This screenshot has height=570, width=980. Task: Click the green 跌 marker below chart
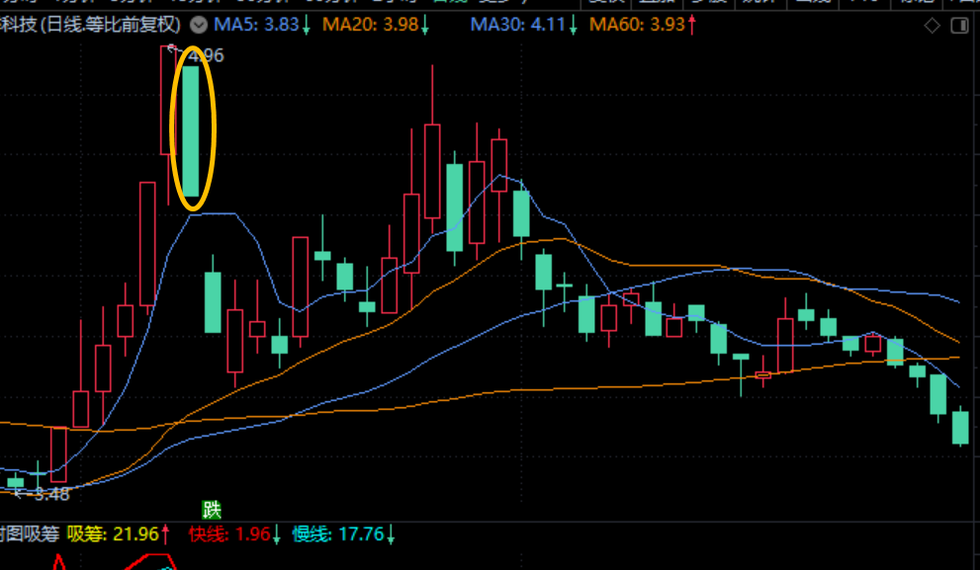[212, 510]
